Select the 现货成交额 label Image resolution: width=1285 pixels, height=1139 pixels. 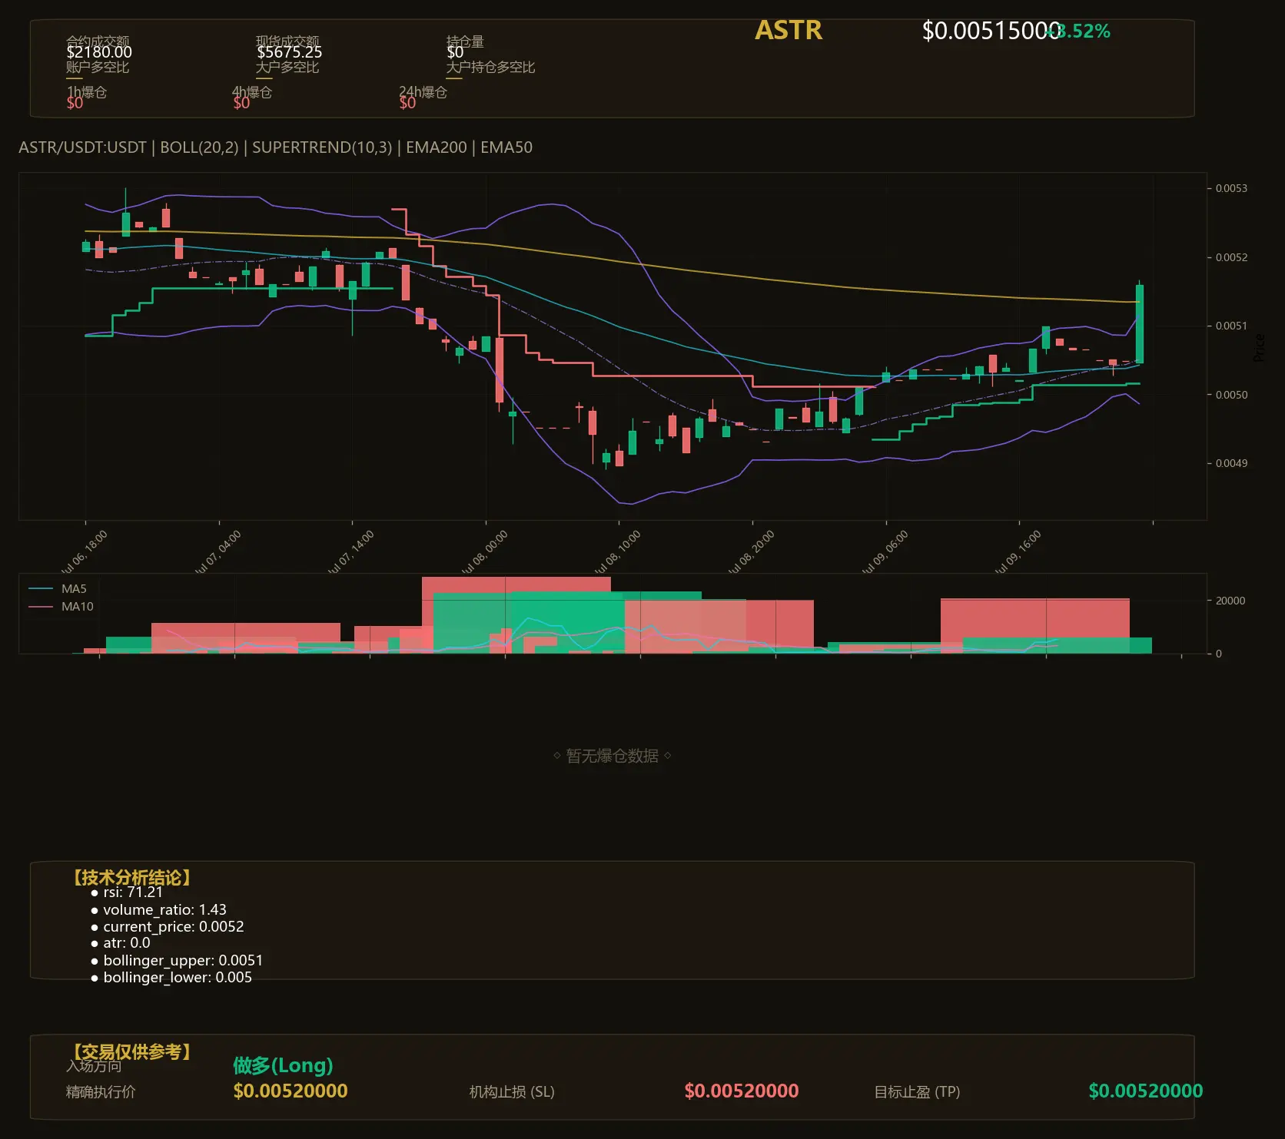(x=287, y=41)
